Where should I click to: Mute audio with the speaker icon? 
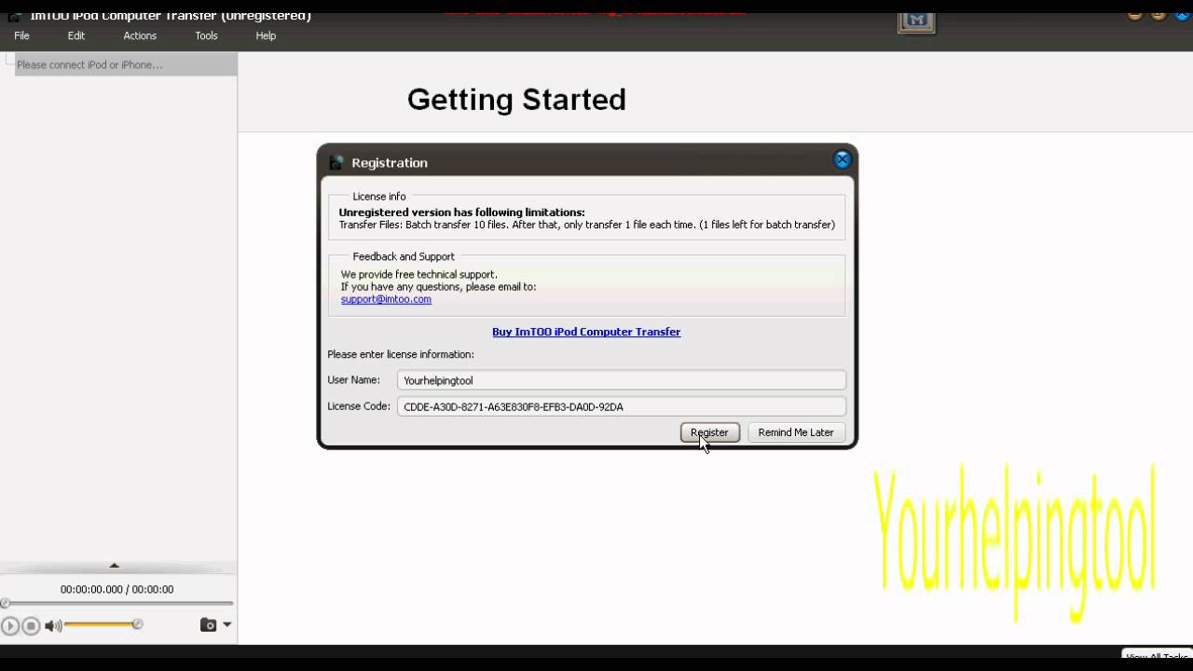tap(53, 625)
